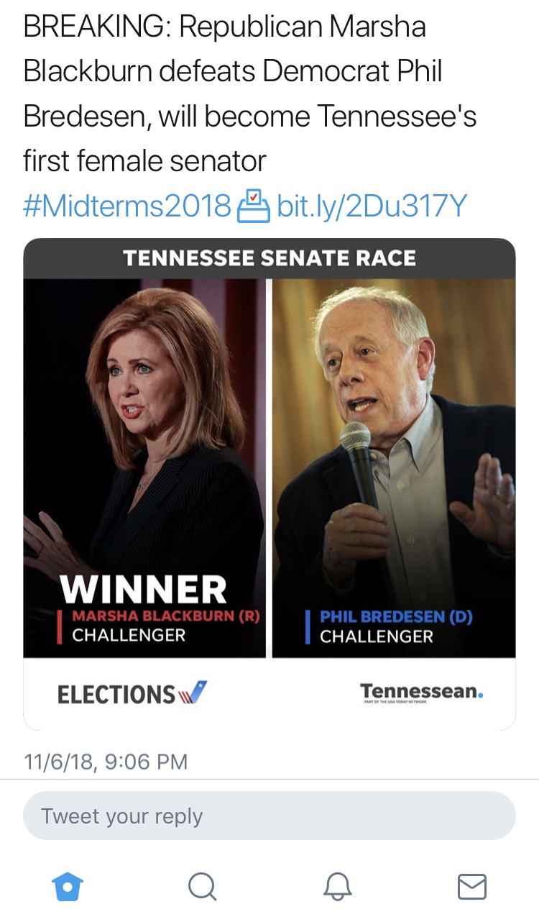
Task: Open the Messages envelope tab
Action: point(472,886)
